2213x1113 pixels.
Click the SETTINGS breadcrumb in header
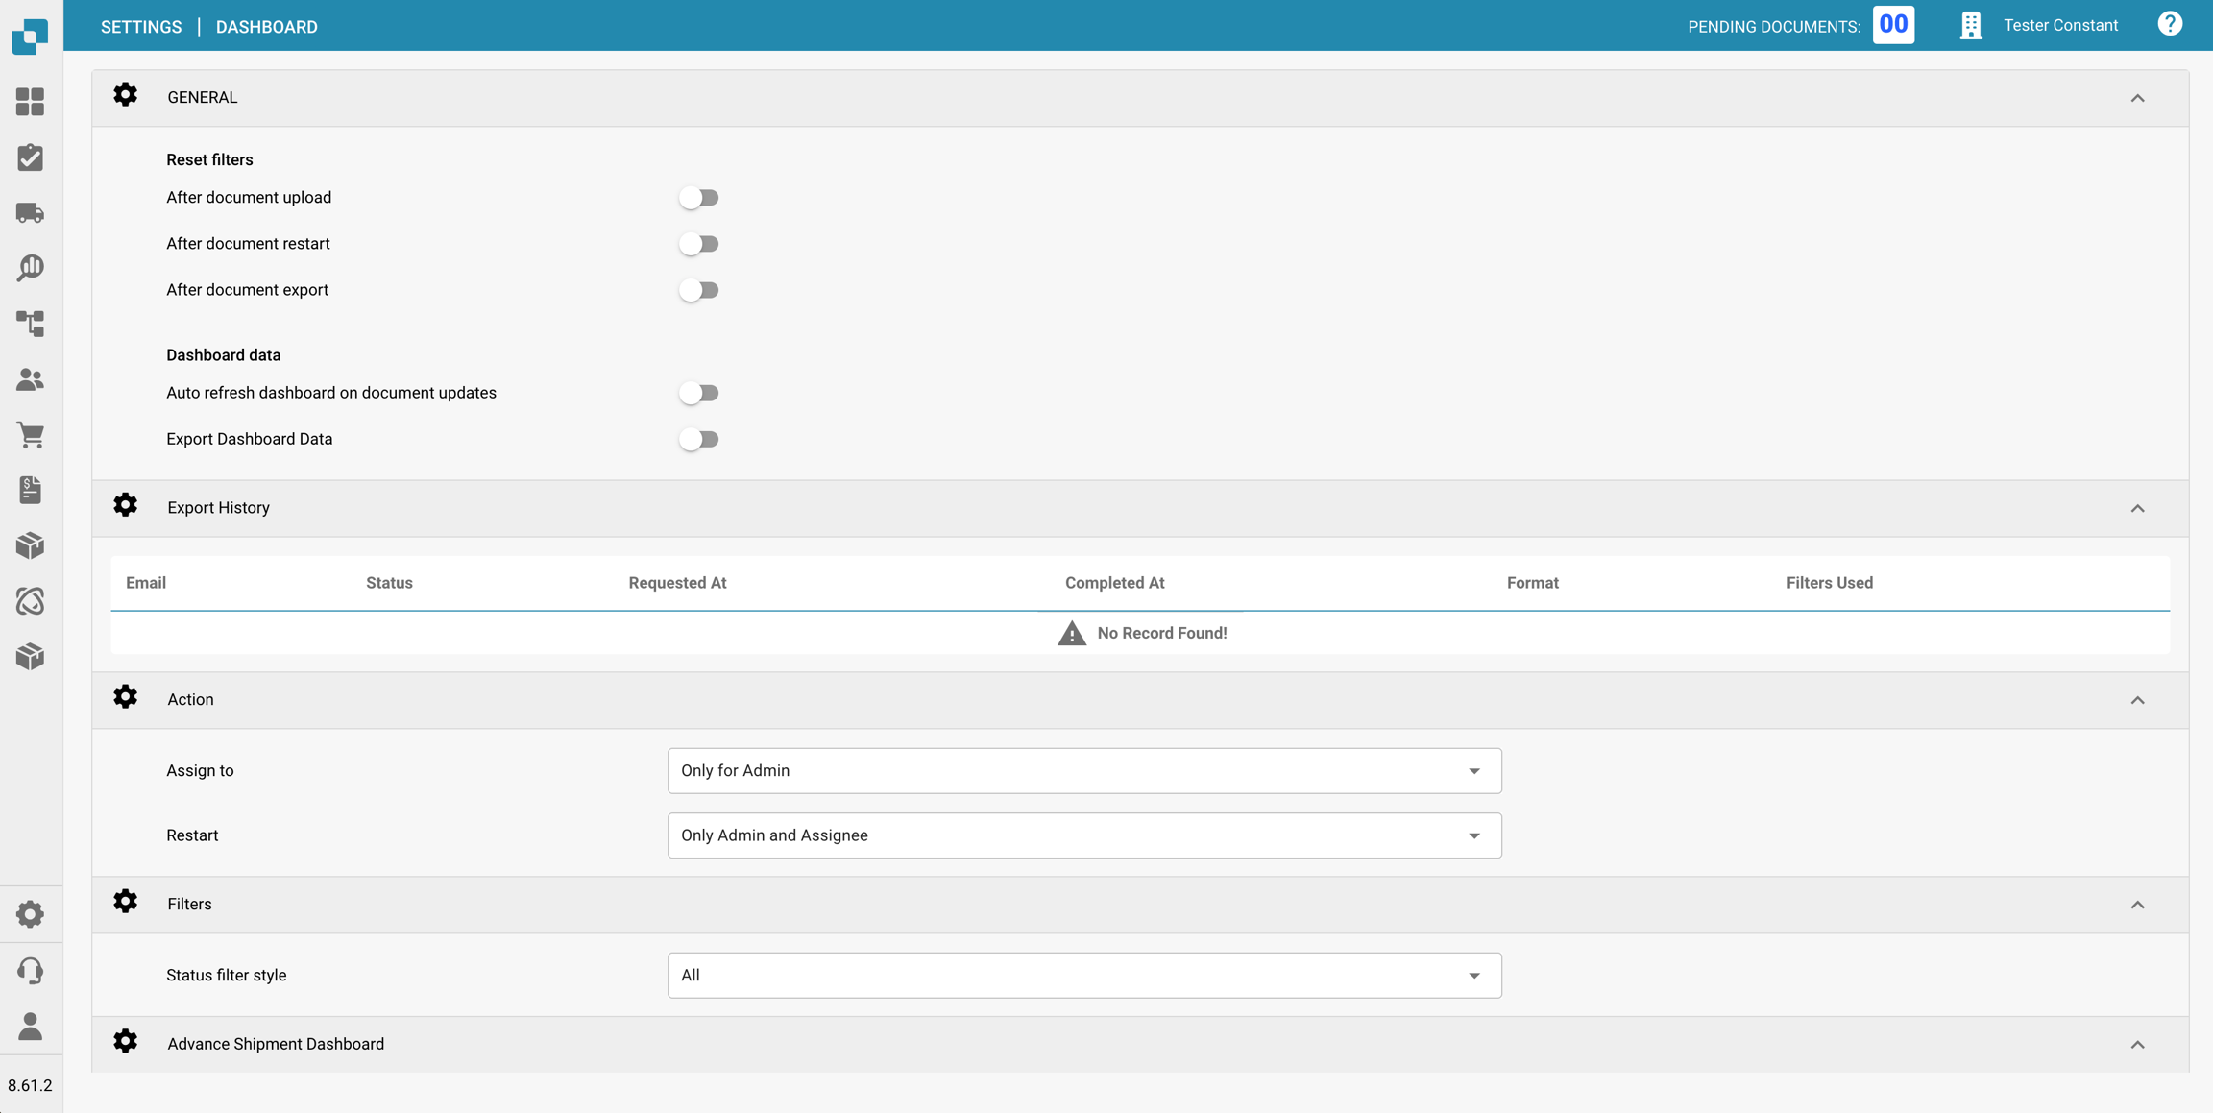141,27
